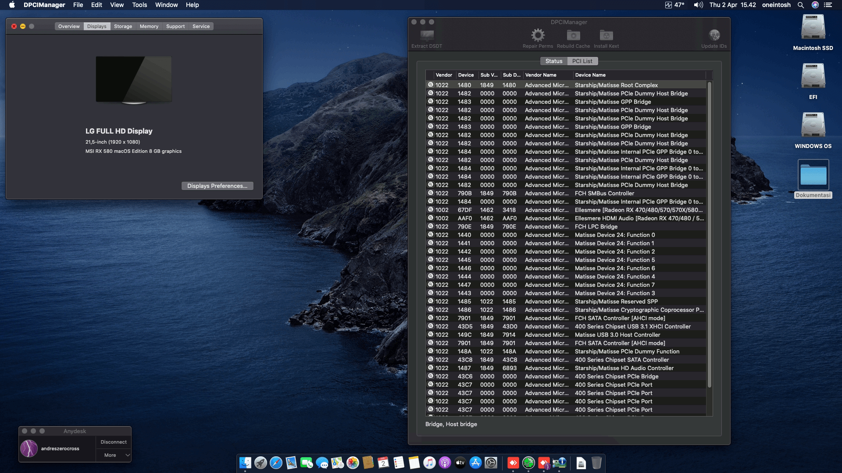This screenshot has width=842, height=473.
Task: Select the PCI List tab
Action: click(582, 61)
